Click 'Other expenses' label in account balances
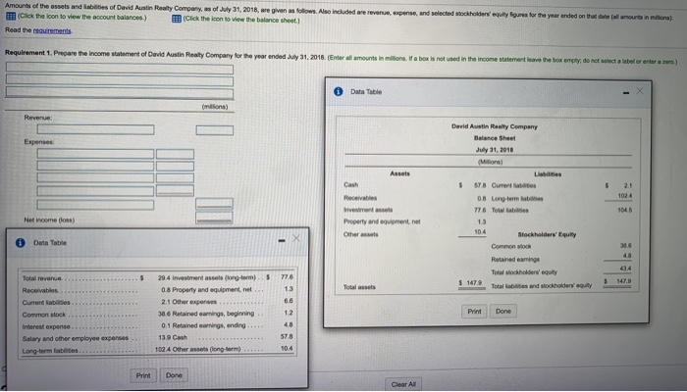The height and width of the screenshot is (392, 687). pos(194,302)
